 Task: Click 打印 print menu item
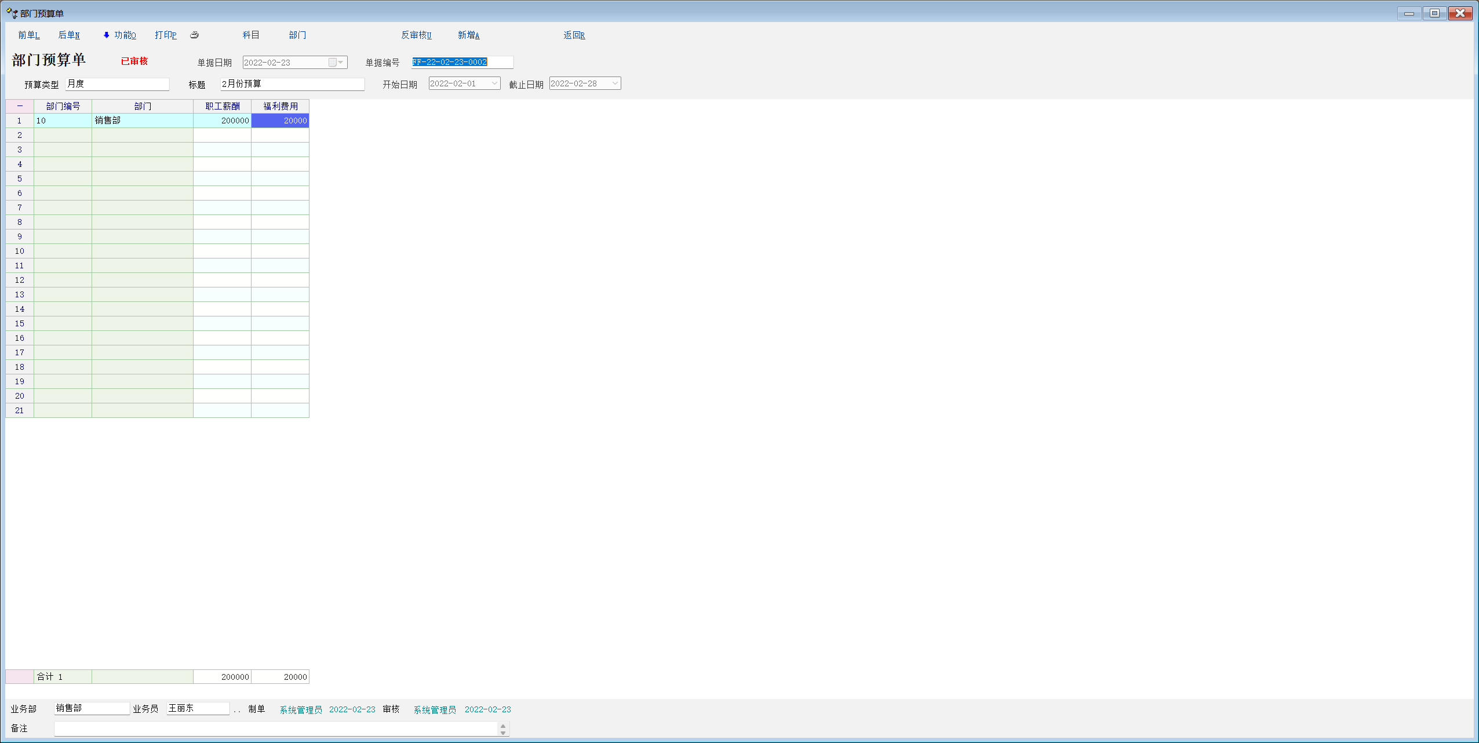coord(166,35)
